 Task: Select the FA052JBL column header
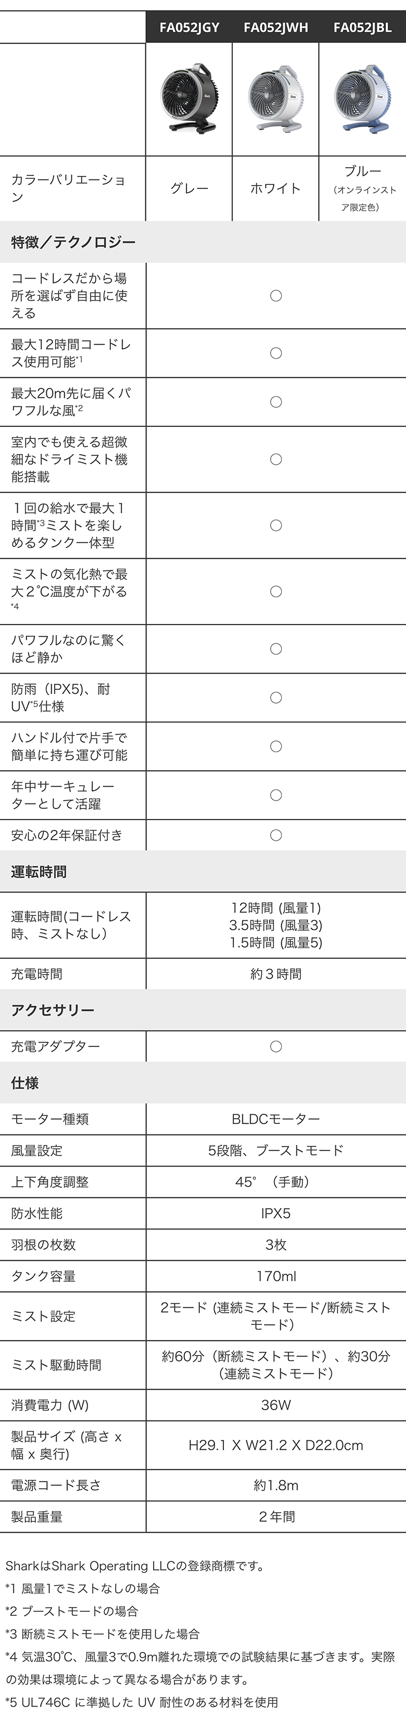tap(362, 28)
